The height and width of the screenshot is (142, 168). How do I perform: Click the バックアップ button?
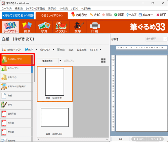click(x=45, y=50)
